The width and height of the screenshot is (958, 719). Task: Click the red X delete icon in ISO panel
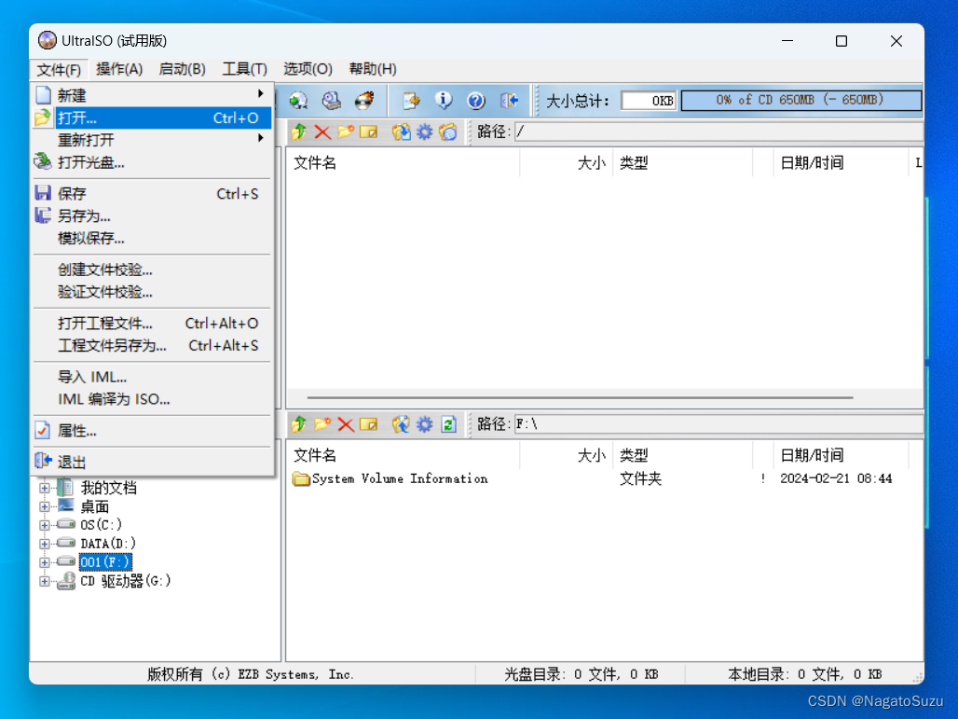(x=322, y=131)
